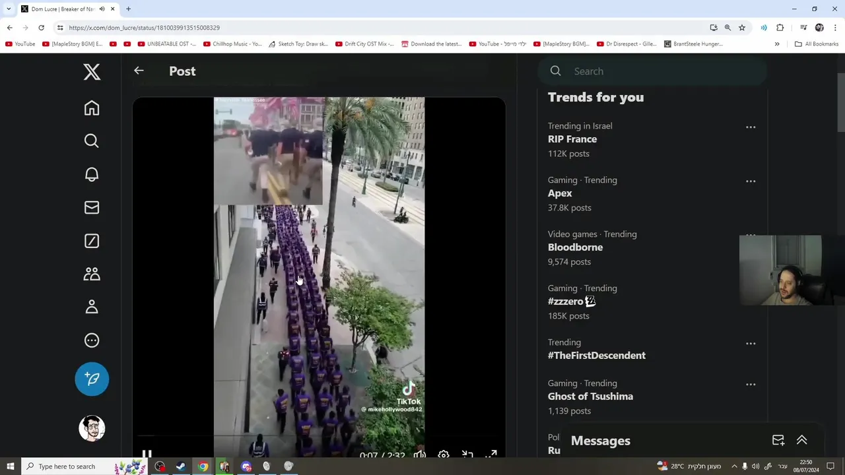The width and height of the screenshot is (845, 475).
Task: Click the Messages drawer title
Action: pyautogui.click(x=601, y=441)
